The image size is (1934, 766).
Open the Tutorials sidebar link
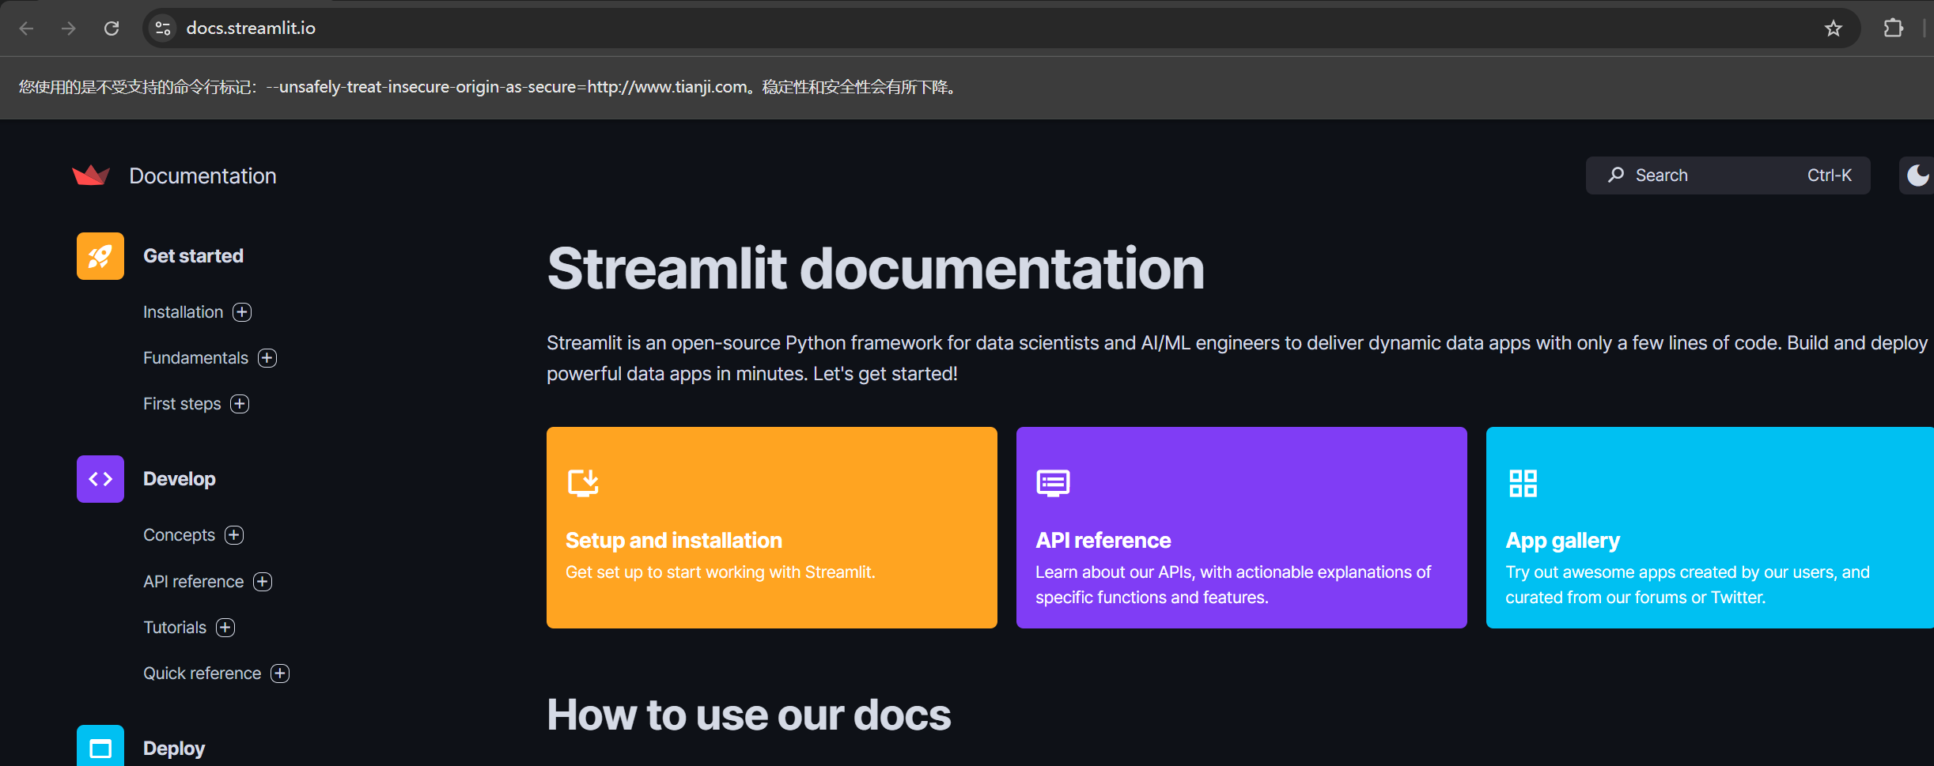point(175,628)
